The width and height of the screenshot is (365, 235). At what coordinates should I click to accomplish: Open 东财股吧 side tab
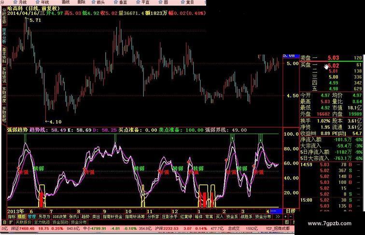click(x=4, y=114)
